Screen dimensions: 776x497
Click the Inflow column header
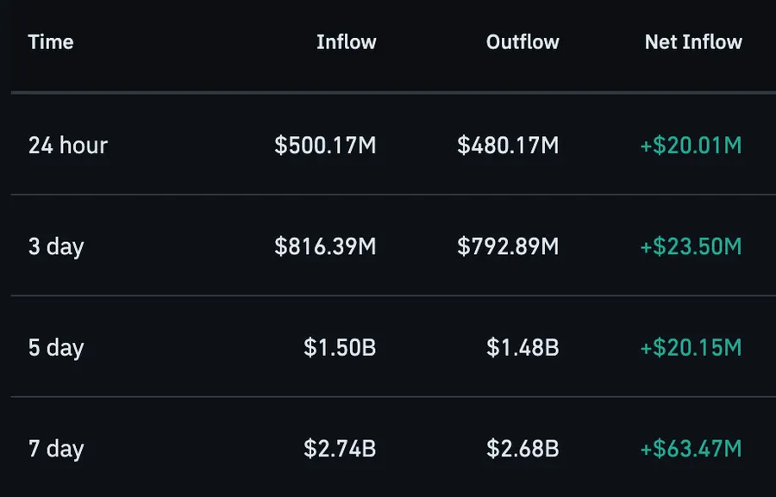click(x=347, y=42)
